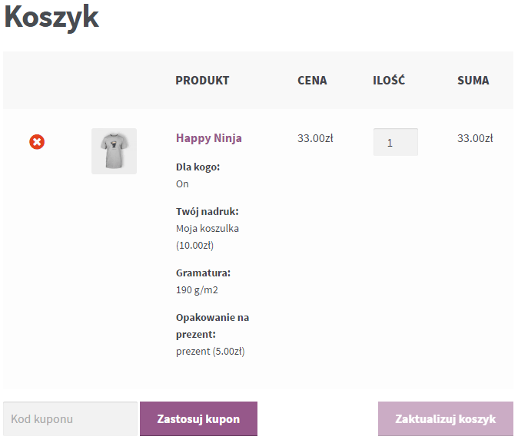
Task: Apply coupon with Zastosuj kupon button
Action: tap(198, 419)
